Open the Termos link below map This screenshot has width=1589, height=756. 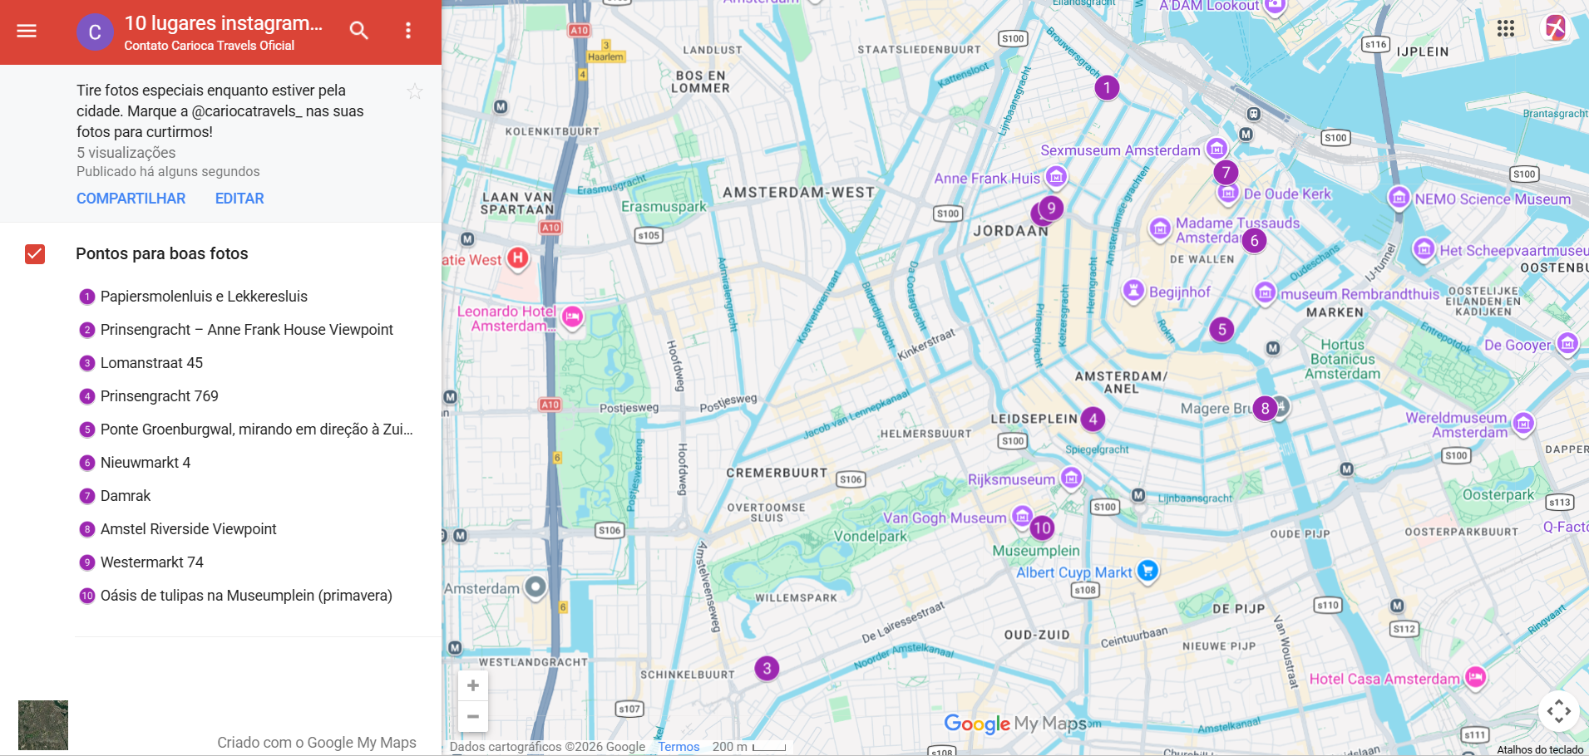point(679,747)
